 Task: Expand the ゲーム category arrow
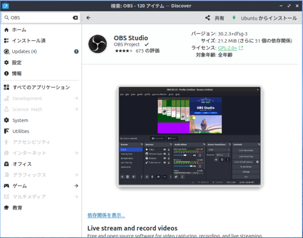[x=76, y=186]
